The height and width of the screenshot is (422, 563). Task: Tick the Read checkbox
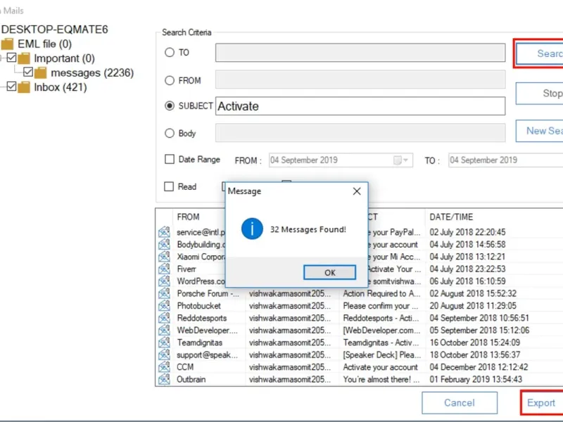(169, 186)
